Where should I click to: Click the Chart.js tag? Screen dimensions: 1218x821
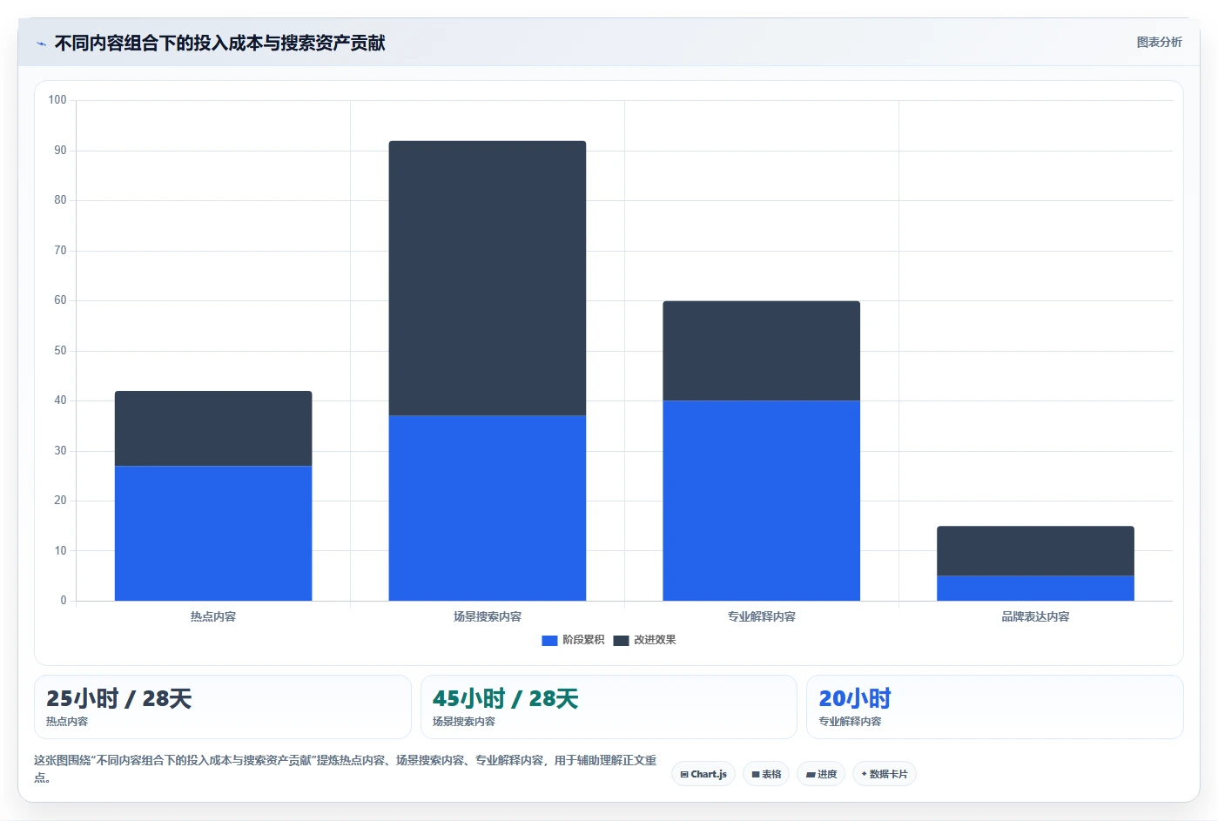coord(703,774)
